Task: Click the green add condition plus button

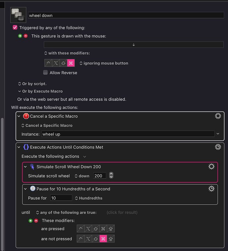Action: (x=31, y=221)
